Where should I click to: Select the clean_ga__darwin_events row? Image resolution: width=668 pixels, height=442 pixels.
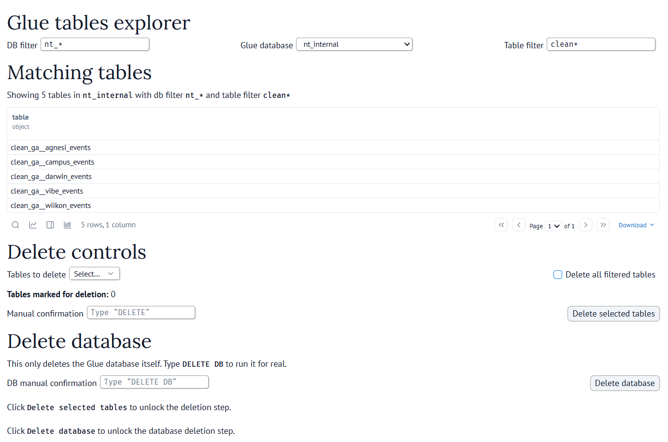[51, 176]
